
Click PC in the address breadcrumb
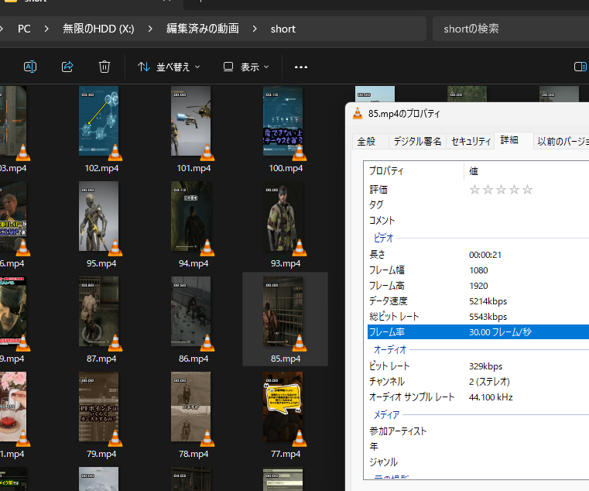pos(24,29)
